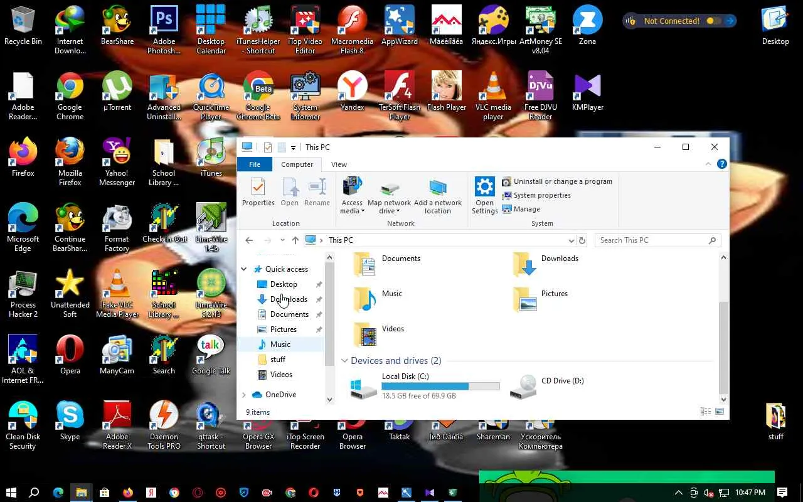Click System properties in the ribbon

(x=536, y=195)
